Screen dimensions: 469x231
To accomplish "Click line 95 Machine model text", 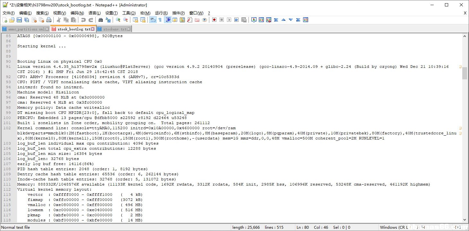I will point(48,92).
